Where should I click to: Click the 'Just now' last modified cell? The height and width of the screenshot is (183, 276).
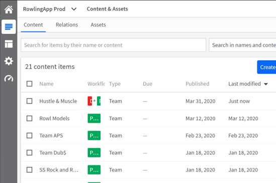point(239,101)
